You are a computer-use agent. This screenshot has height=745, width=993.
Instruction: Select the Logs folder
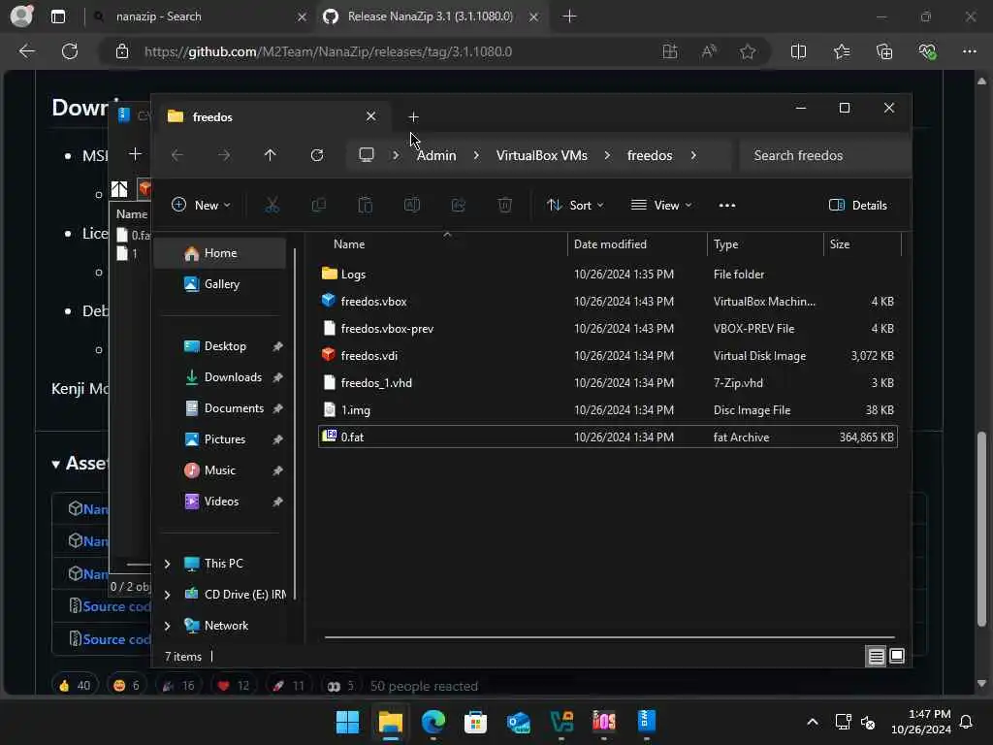608,275
